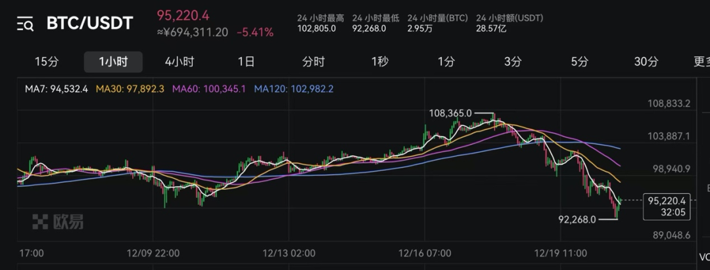This screenshot has width=710, height=270.
Task: Click the 108,365.0 high marker on chart
Action: [450, 114]
